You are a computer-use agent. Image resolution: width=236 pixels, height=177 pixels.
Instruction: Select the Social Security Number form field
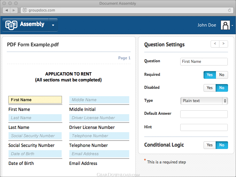(35, 136)
